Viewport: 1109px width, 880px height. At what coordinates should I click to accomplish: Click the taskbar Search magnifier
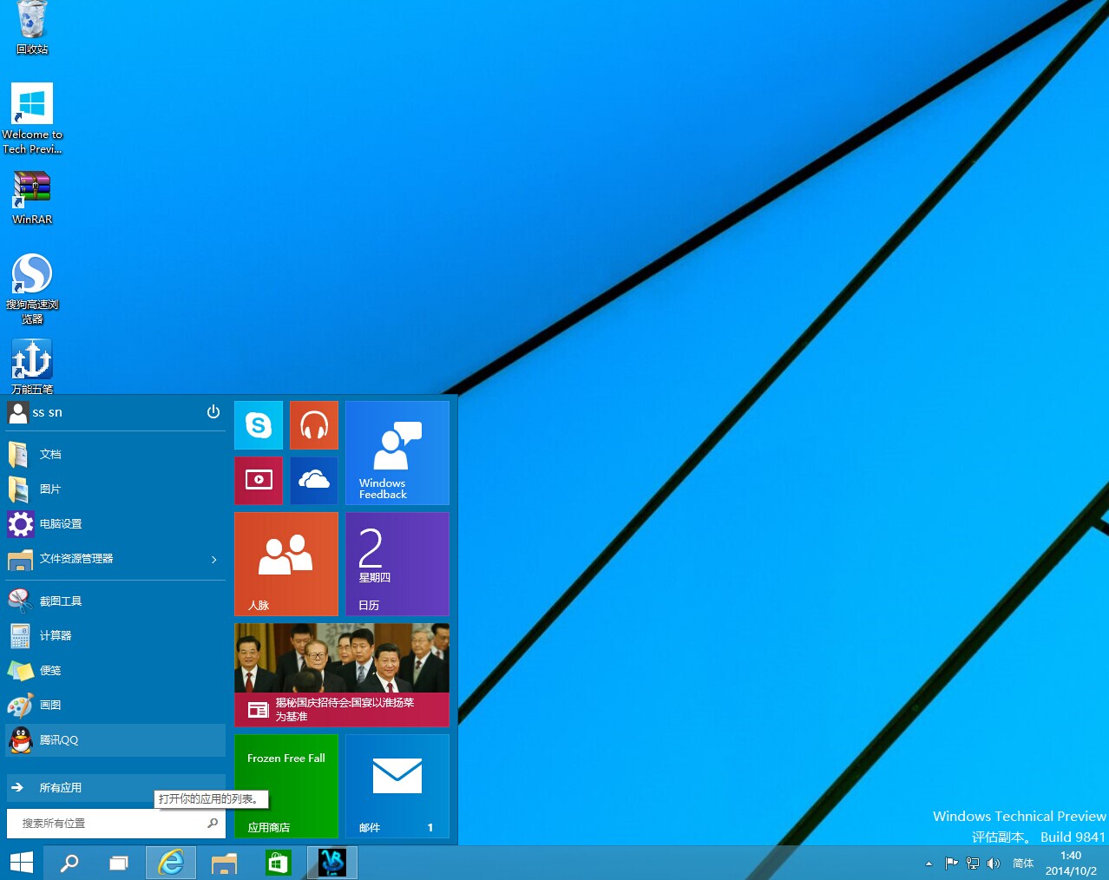[x=69, y=863]
